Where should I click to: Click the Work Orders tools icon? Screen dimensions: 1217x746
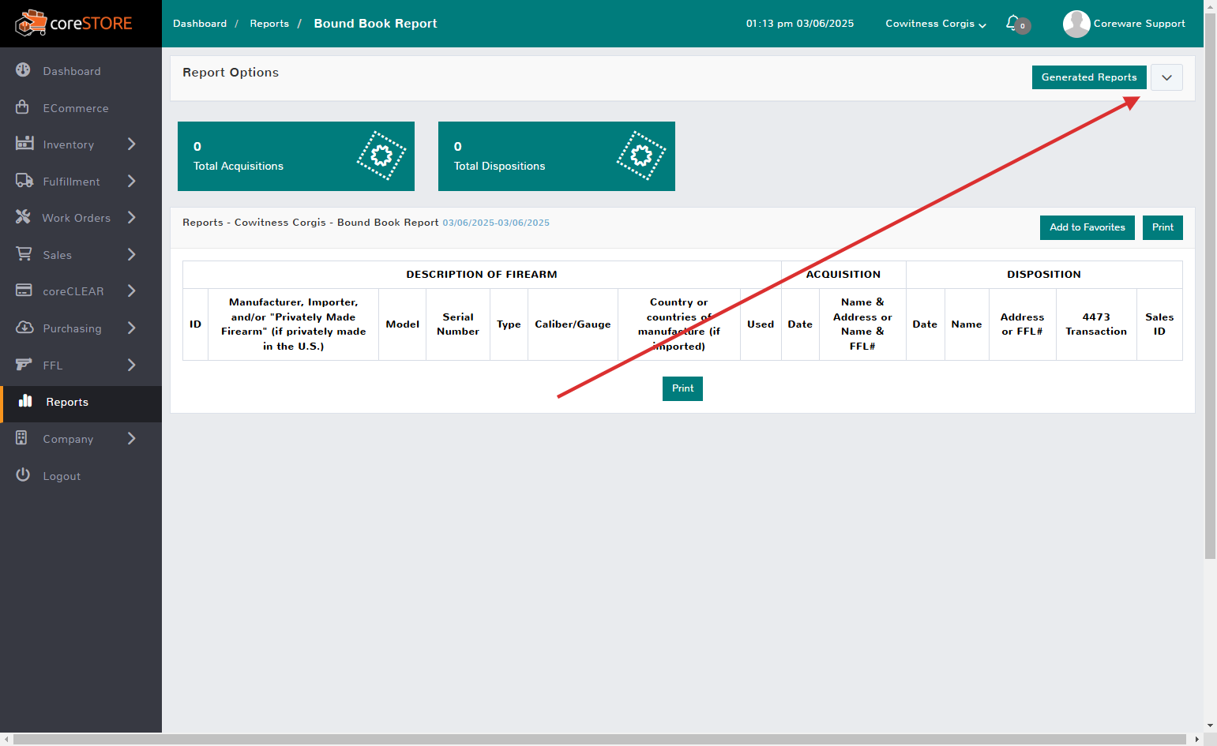23,217
